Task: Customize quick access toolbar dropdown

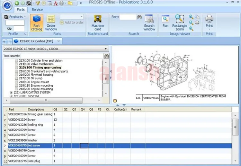Action: [x=81, y=3]
